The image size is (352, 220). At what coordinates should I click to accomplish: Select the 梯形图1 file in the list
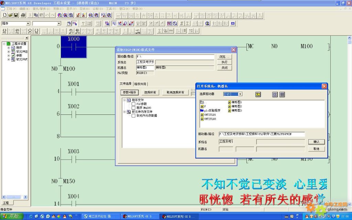[235, 102]
